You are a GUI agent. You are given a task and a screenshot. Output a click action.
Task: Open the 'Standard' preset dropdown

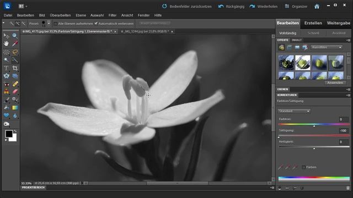click(x=294, y=111)
